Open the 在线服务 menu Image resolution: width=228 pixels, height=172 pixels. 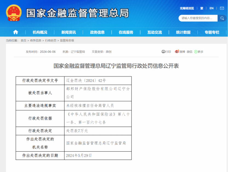[126, 32]
